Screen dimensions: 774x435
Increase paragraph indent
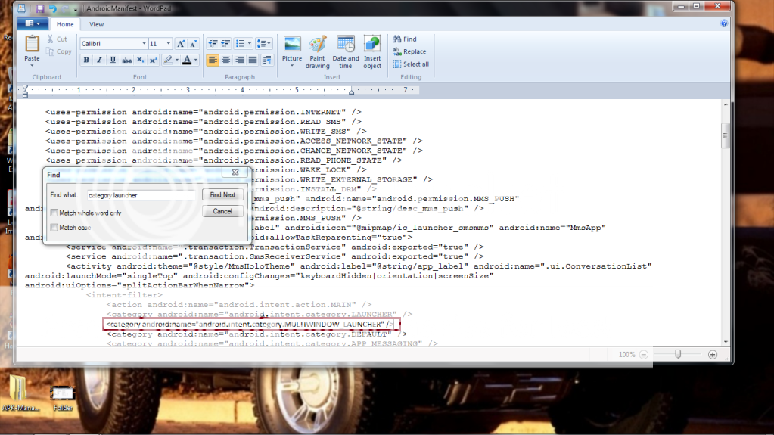[225, 43]
